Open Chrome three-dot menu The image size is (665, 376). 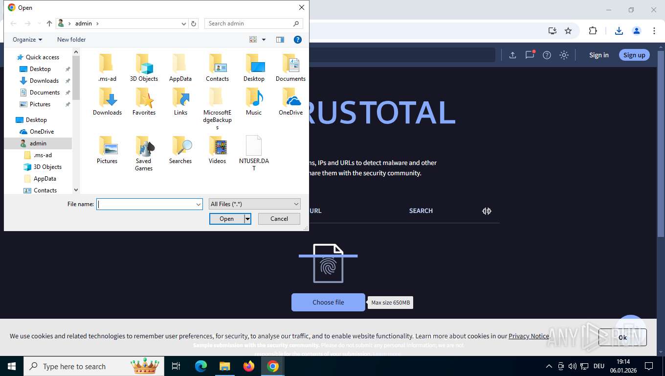(654, 31)
